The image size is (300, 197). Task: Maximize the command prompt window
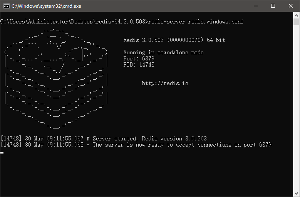(x=273, y=6)
